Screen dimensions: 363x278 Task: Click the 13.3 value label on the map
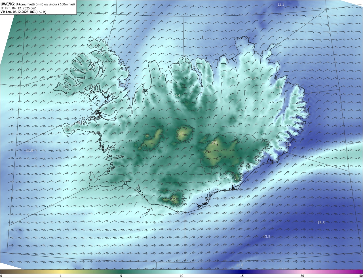tap(281, 5)
